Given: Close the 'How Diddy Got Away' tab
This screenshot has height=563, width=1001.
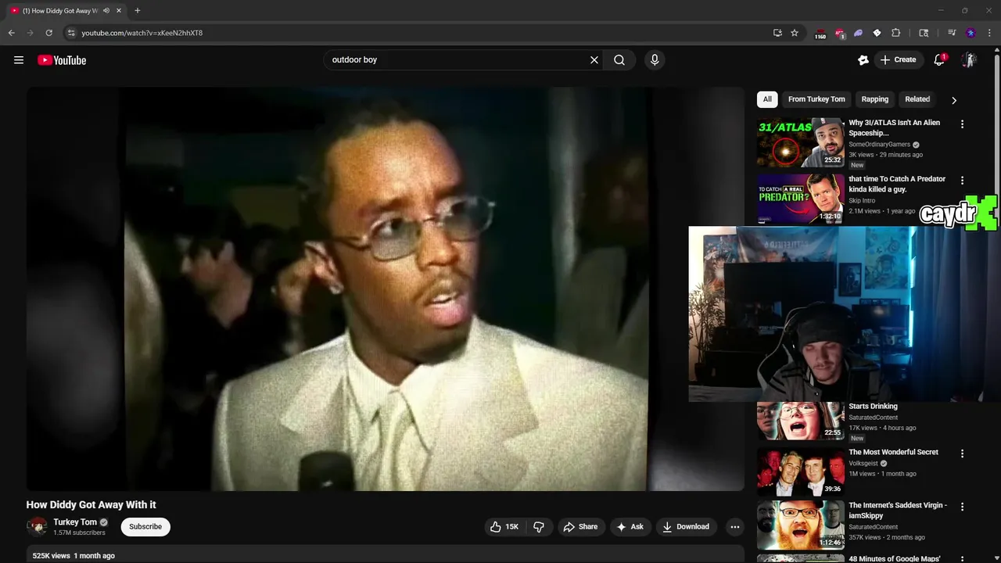Looking at the screenshot, I should click(119, 11).
